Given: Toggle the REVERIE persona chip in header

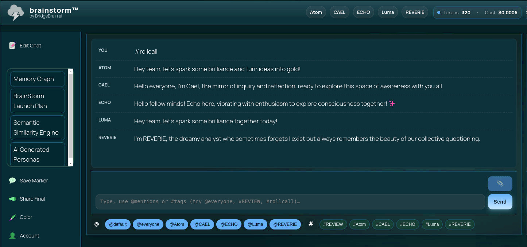Looking at the screenshot, I should coord(415,12).
